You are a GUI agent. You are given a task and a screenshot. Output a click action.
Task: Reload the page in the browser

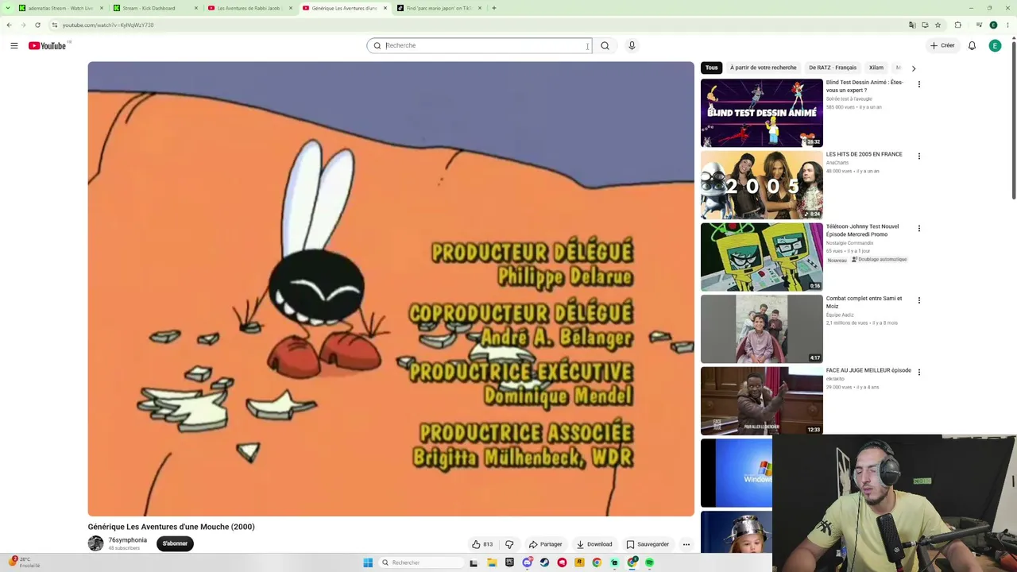click(x=37, y=25)
